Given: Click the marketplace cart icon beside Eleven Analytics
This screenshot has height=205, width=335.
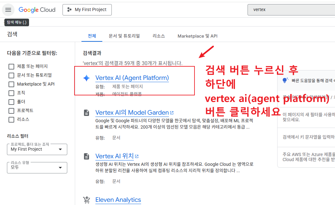Looking at the screenshot, I should [x=87, y=200].
